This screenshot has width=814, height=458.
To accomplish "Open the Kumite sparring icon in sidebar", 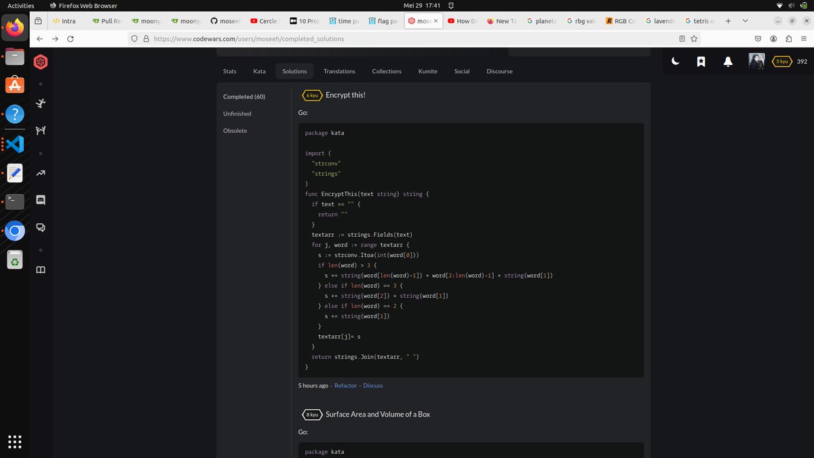I will click(40, 130).
